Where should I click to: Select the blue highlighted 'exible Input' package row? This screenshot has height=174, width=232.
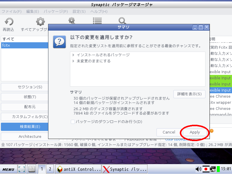click(x=221, y=90)
